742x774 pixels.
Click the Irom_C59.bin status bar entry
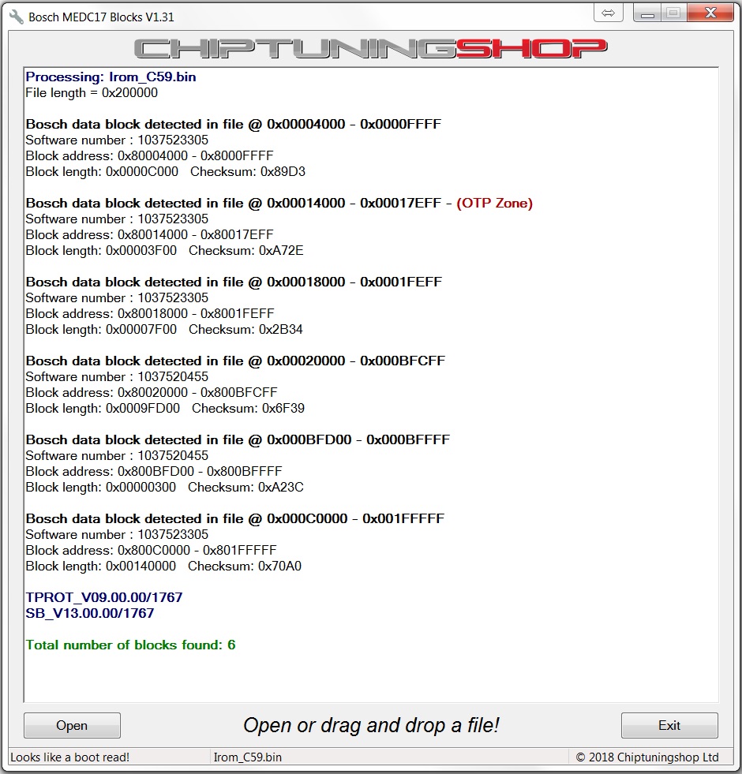(248, 757)
